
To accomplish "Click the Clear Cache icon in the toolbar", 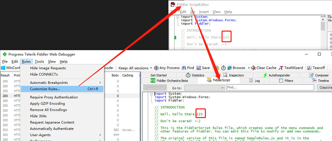I will (x=254, y=68).
